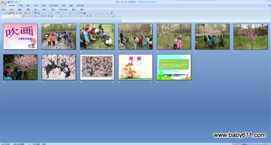The width and height of the screenshot is (271, 145).
Task: Select slide 12 with the green text box
Action: click(174, 67)
